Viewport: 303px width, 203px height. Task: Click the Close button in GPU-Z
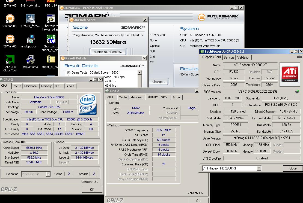pyautogui.click(x=293, y=168)
